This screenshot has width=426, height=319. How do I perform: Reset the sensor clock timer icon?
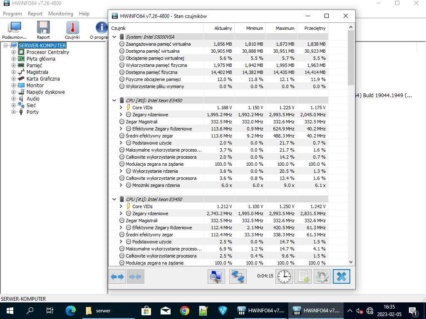[284, 277]
